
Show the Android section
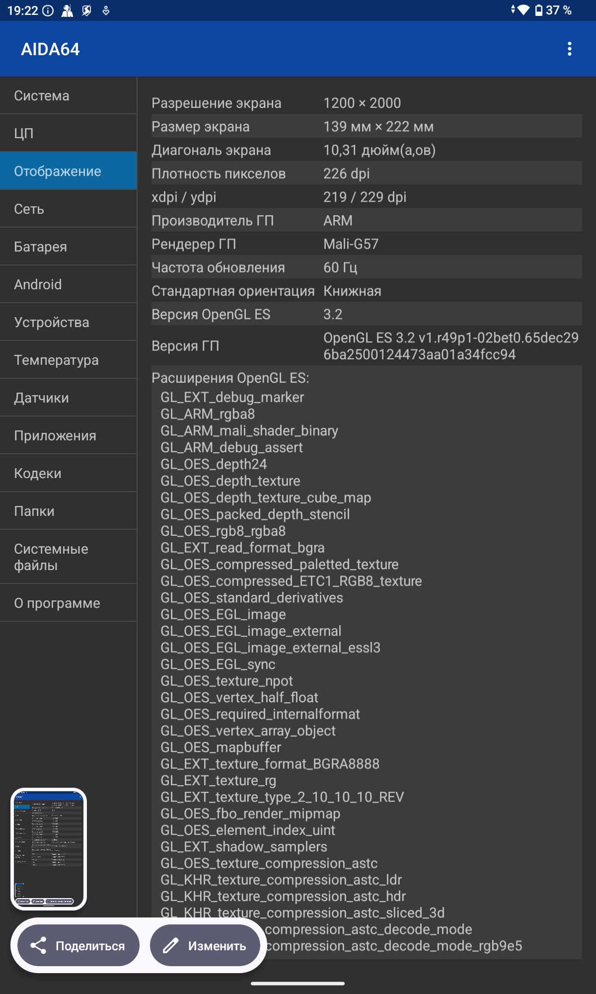coord(68,284)
